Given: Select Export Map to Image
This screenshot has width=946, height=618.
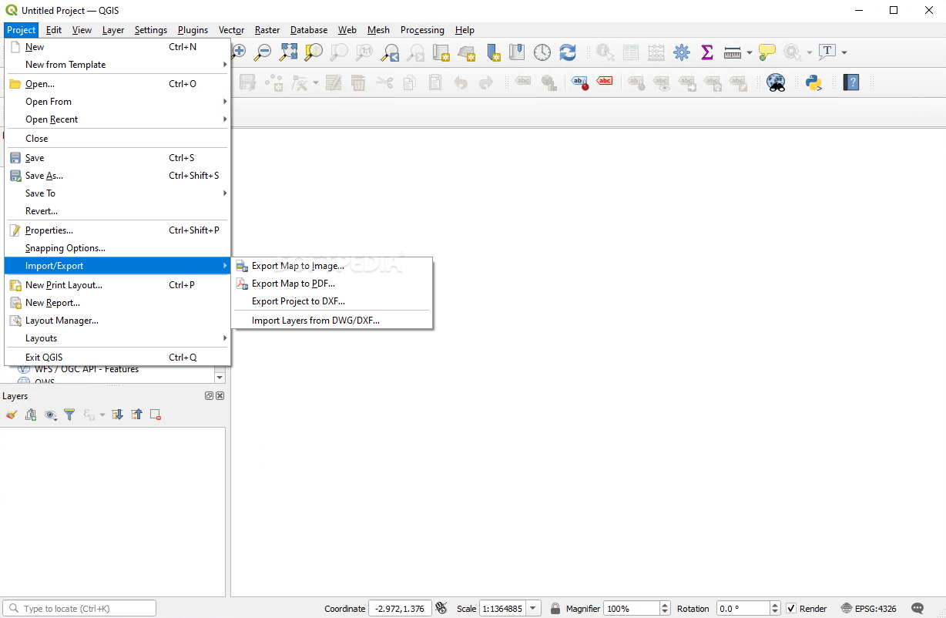Looking at the screenshot, I should coord(332,266).
